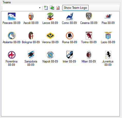Click the Ascoli 88-89 name text
The width and height of the screenshot is (122, 118).
[x=31, y=23]
